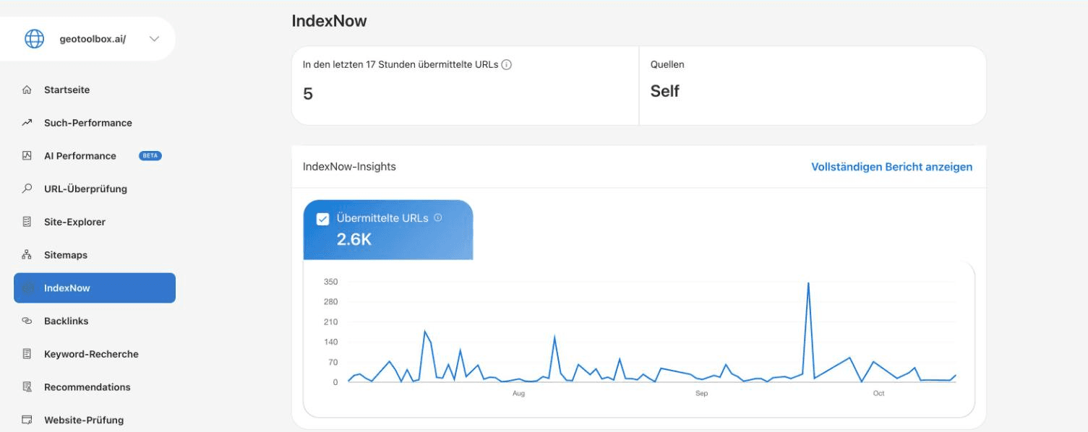The width and height of the screenshot is (1088, 432).
Task: Click the Startseite home icon
Action: [x=27, y=90]
